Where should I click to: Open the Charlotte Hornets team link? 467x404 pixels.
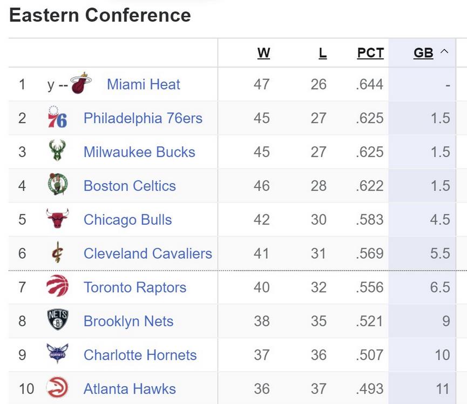coord(140,355)
